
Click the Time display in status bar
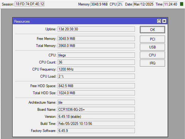click(171, 4)
